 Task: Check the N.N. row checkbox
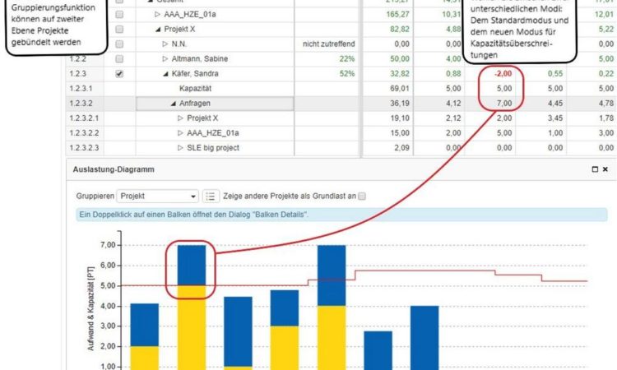pyautogui.click(x=119, y=44)
